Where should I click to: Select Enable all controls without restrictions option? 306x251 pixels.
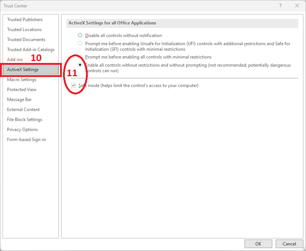coord(80,65)
